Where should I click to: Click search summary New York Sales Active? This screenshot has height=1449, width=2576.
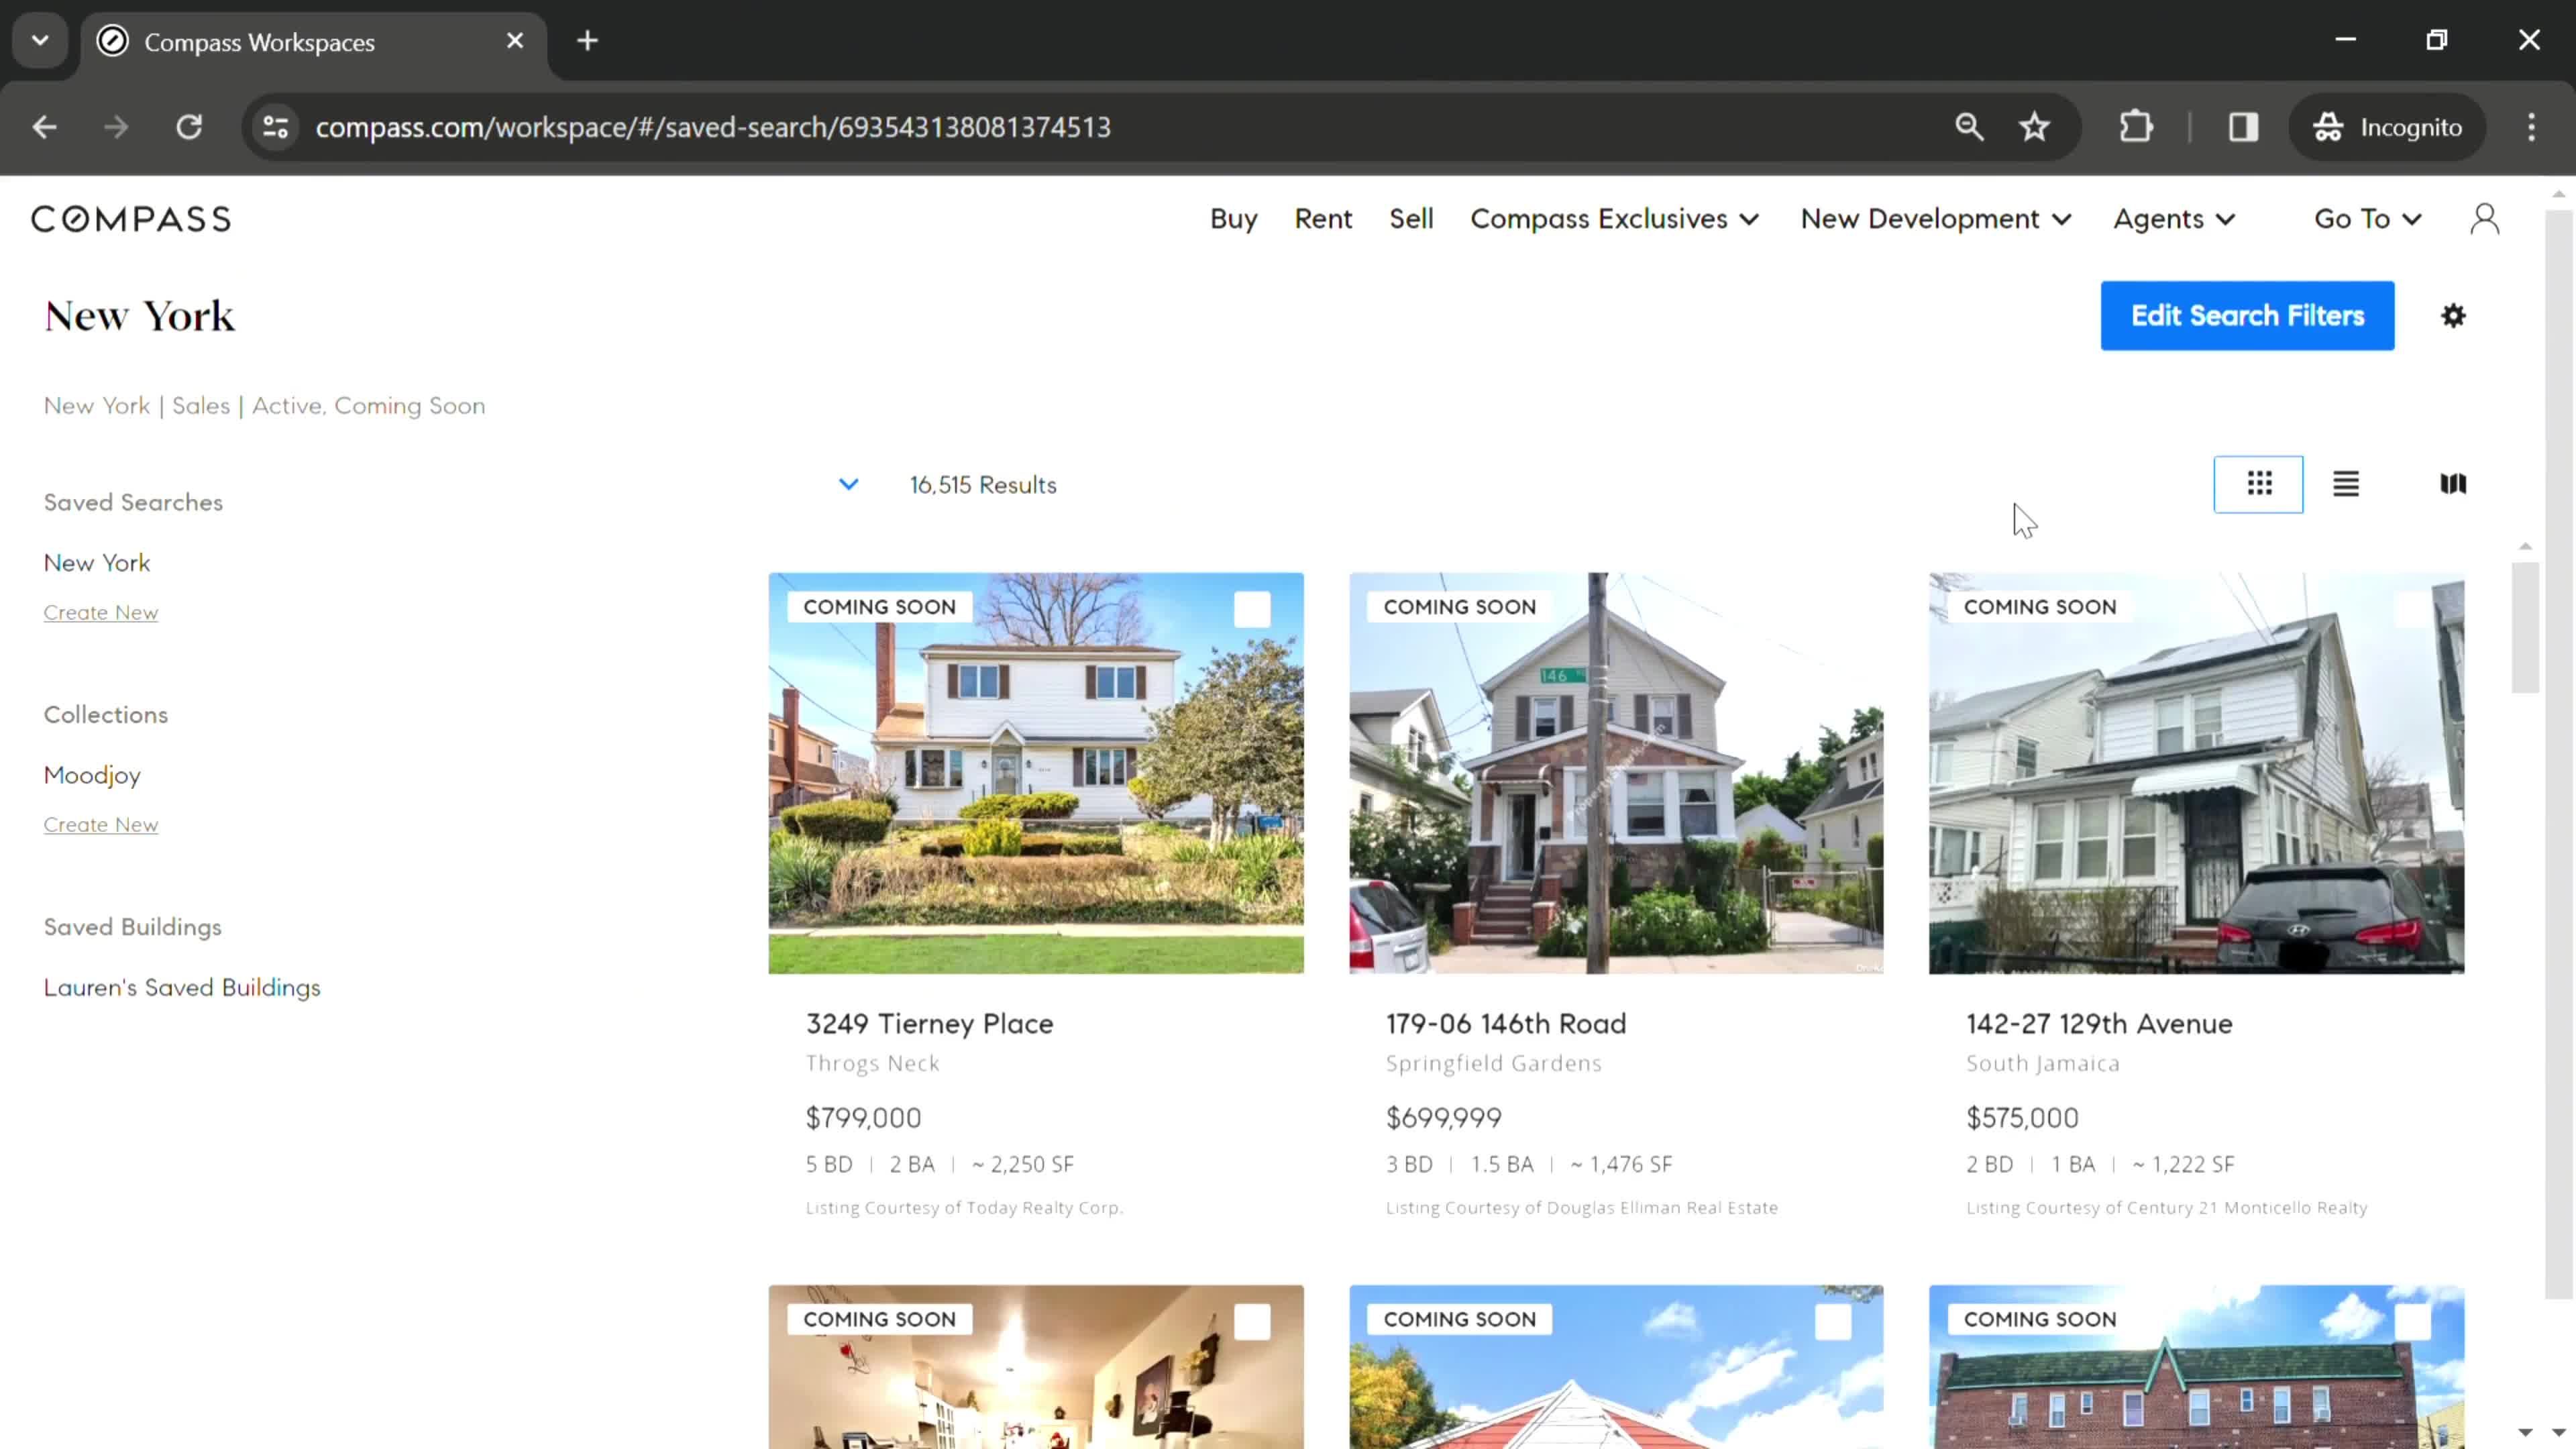tap(264, 406)
